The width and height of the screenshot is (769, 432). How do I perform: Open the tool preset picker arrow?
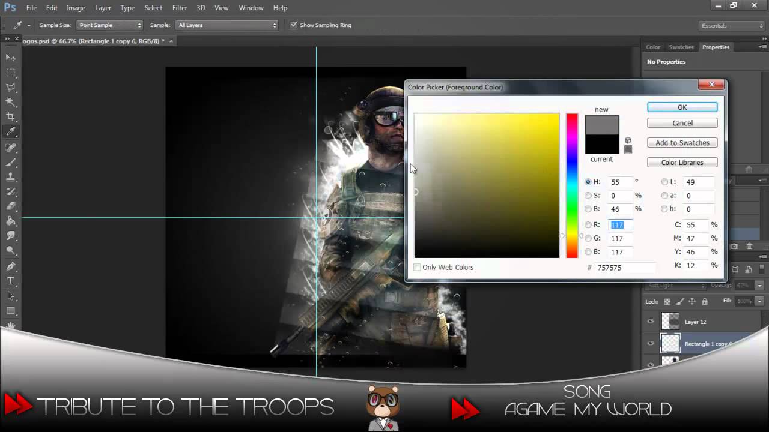(x=29, y=25)
